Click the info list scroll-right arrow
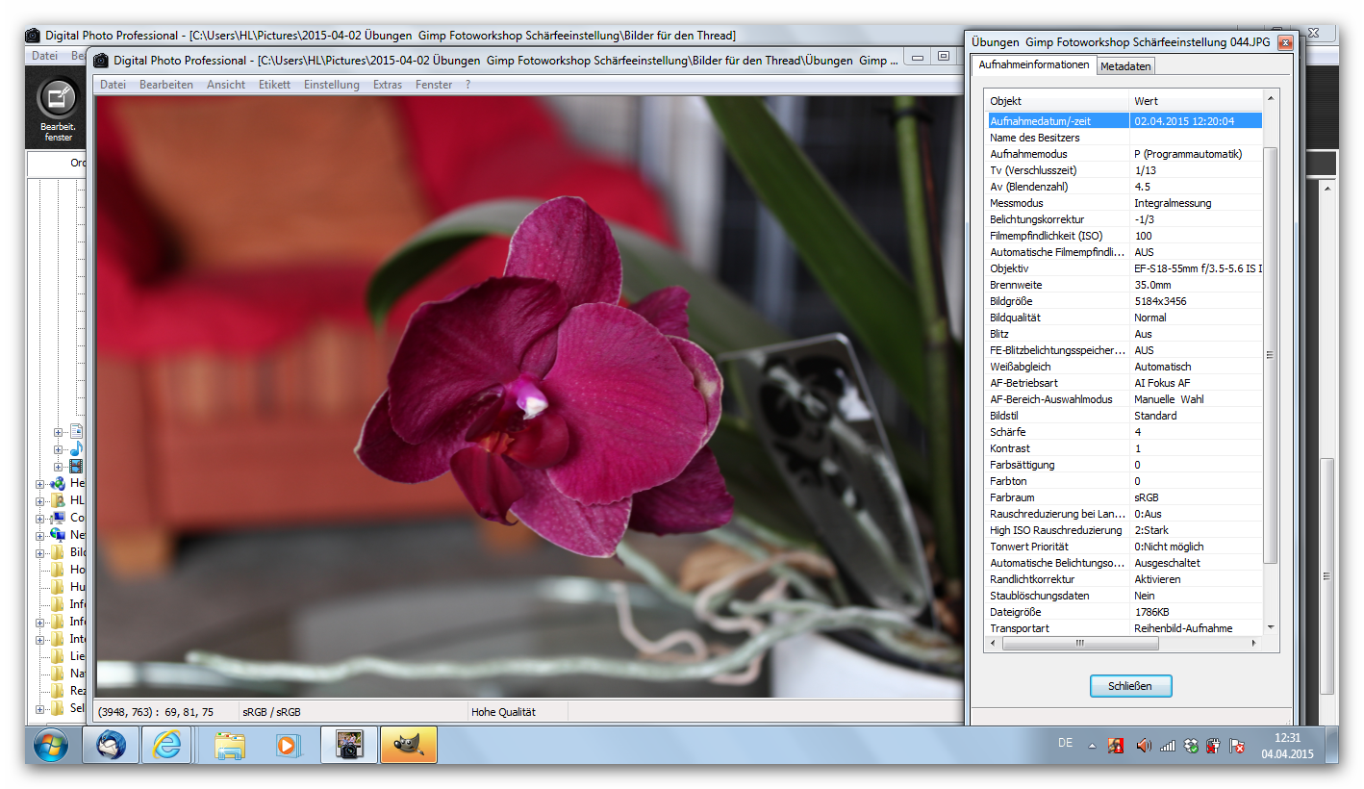Image resolution: width=1364 pixels, height=789 pixels. pos(1254,643)
